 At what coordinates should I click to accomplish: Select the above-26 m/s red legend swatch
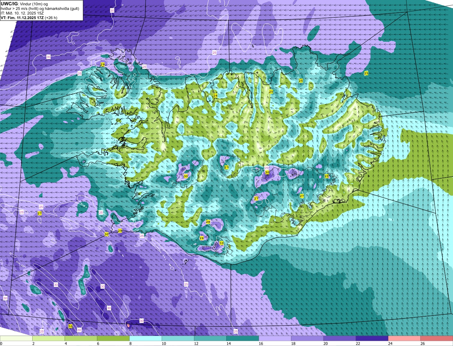click(437, 339)
